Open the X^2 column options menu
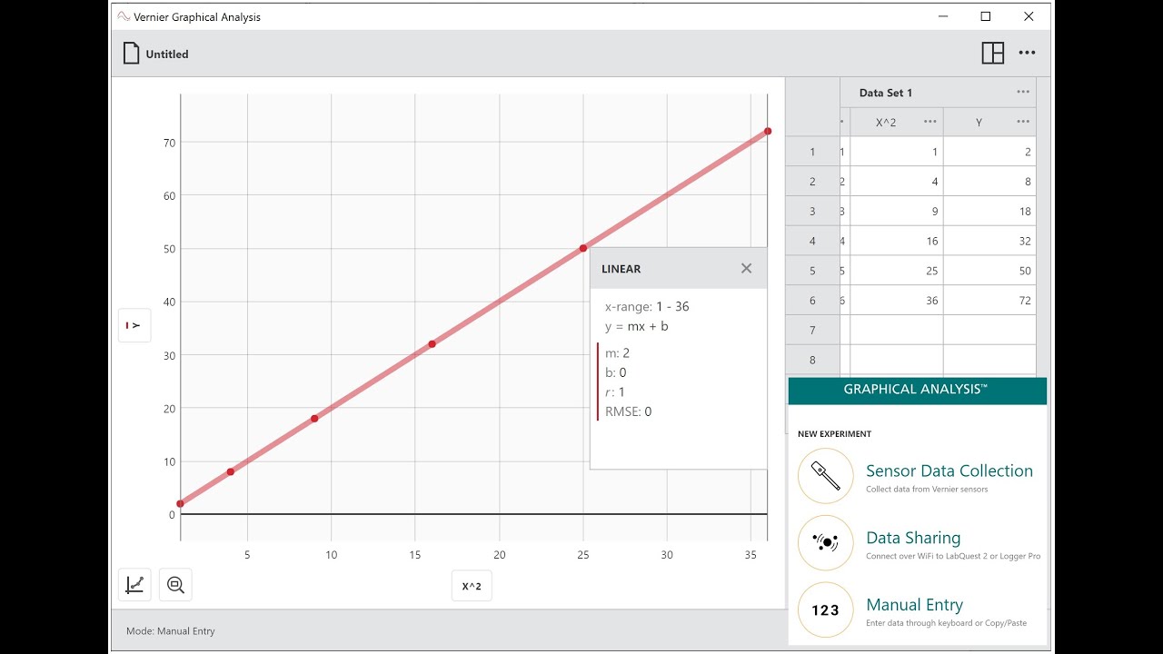 (x=929, y=122)
